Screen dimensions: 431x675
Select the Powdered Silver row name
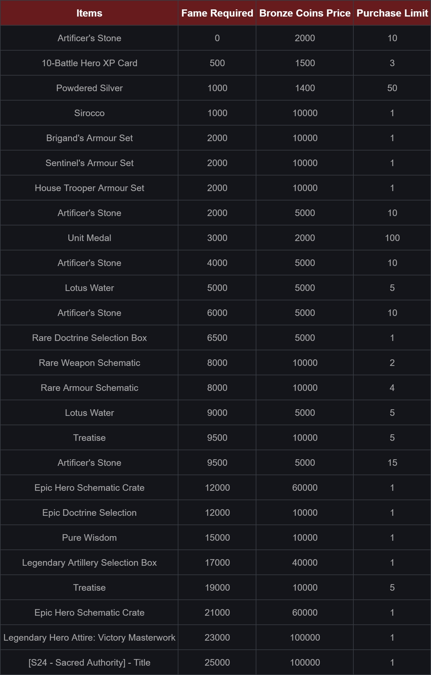(x=89, y=88)
